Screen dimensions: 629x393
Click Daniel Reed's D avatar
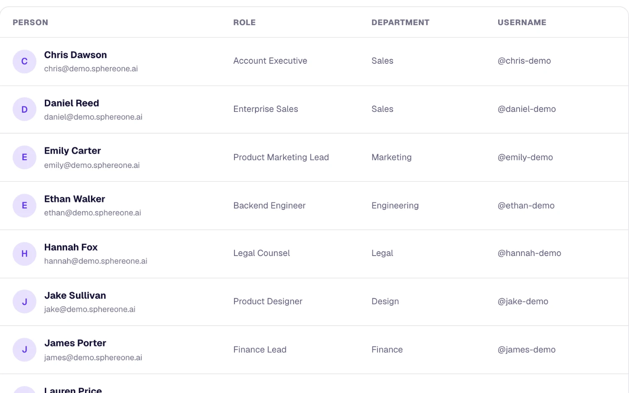point(24,109)
